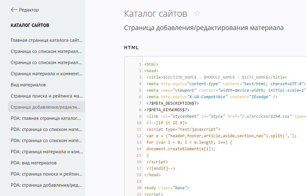This screenshot has width=306, height=196.
Task: Star the Каталог сайтов page as favorite
Action: pos(197,13)
